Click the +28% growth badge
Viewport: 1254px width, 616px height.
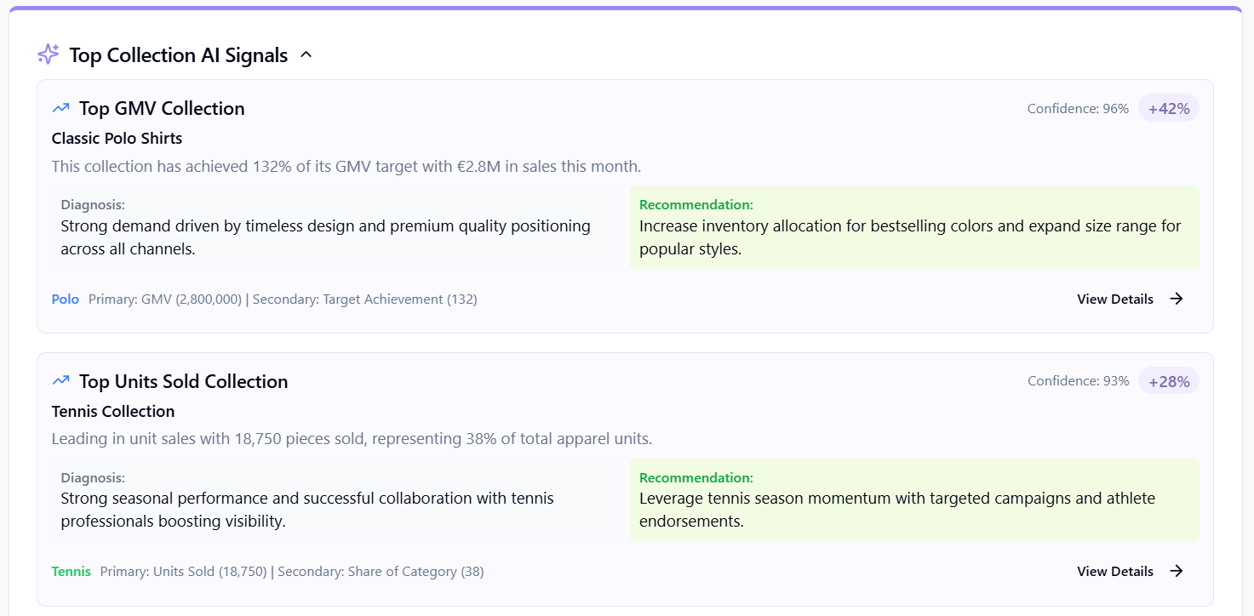point(1169,381)
